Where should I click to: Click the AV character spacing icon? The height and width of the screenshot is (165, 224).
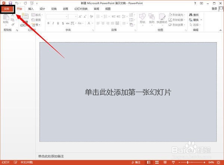(x=73, y=23)
